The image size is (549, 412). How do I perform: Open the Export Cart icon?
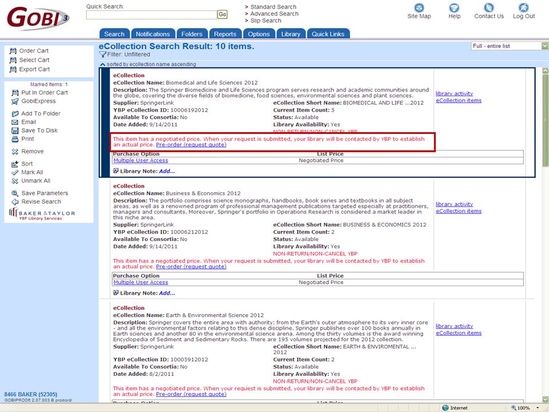coord(13,69)
